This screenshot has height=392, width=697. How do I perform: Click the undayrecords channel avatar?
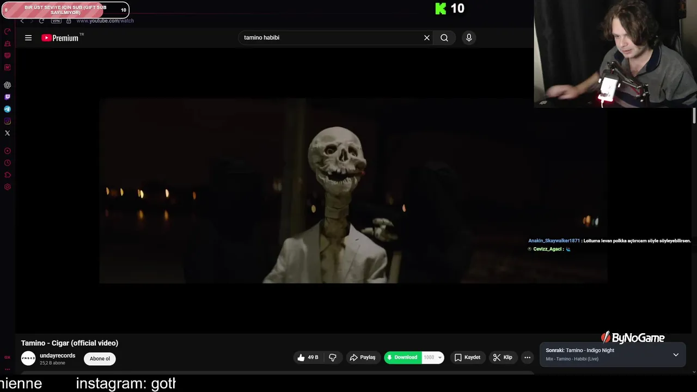[x=28, y=358]
